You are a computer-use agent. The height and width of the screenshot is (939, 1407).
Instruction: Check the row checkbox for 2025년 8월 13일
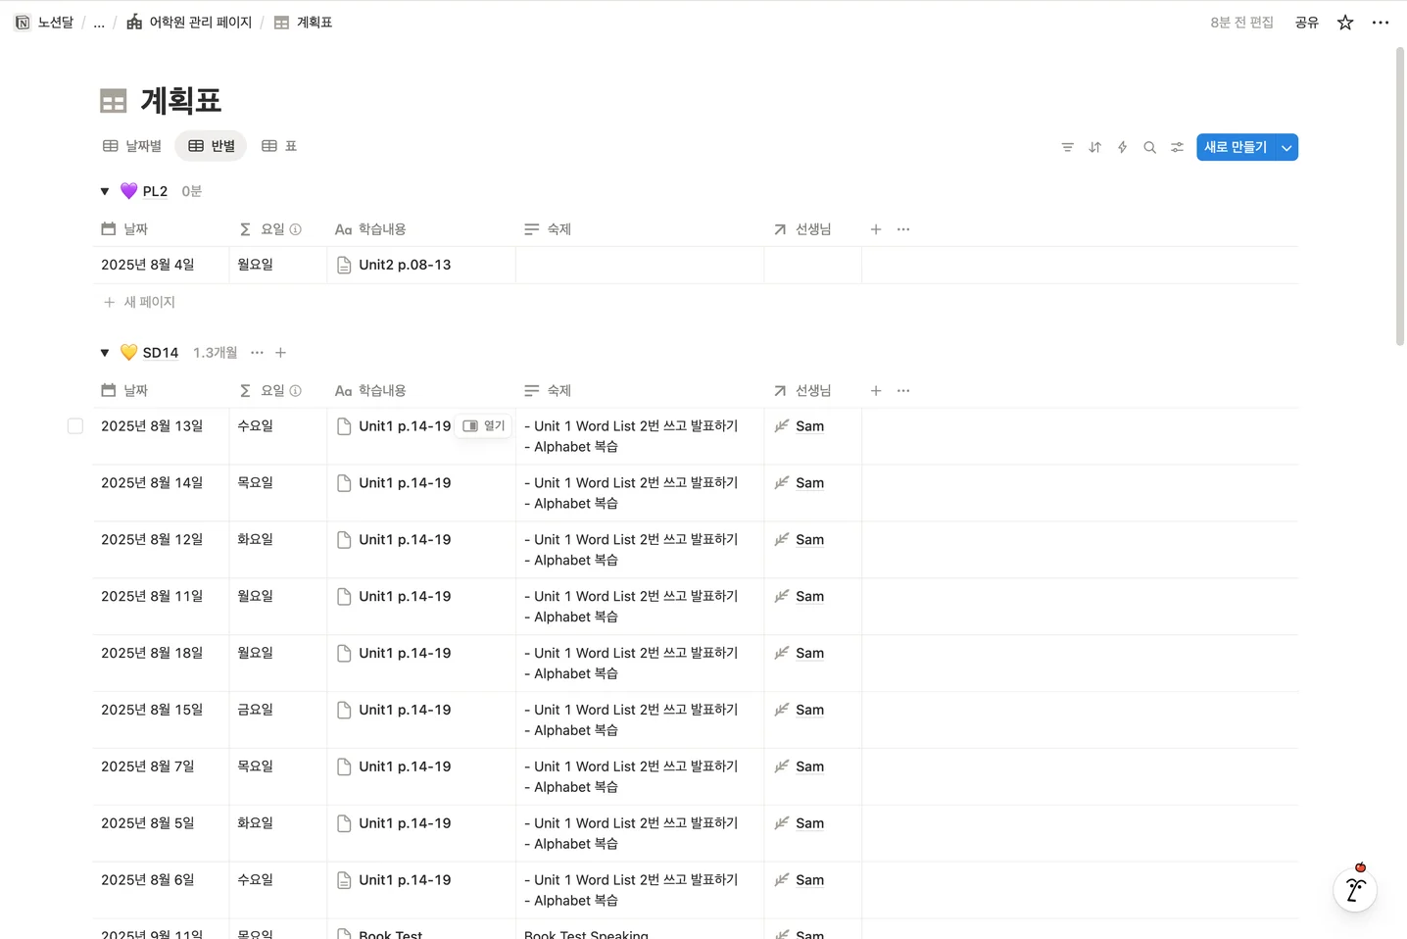(75, 425)
